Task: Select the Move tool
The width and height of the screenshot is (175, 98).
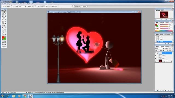Action: coord(5,13)
